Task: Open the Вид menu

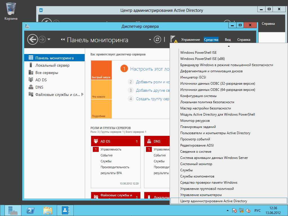Action: click(228, 39)
